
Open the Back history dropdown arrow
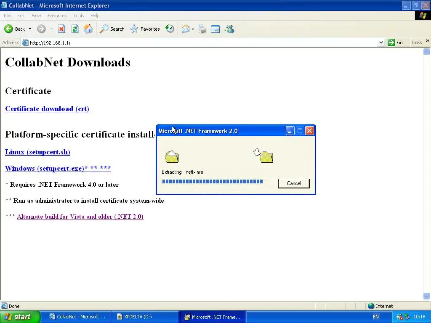30,29
